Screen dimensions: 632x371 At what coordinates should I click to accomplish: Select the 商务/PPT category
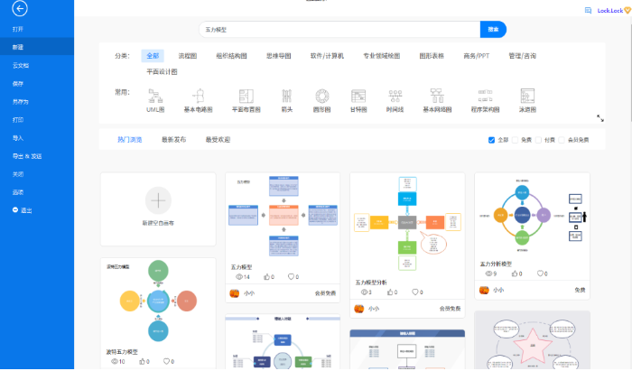point(477,56)
